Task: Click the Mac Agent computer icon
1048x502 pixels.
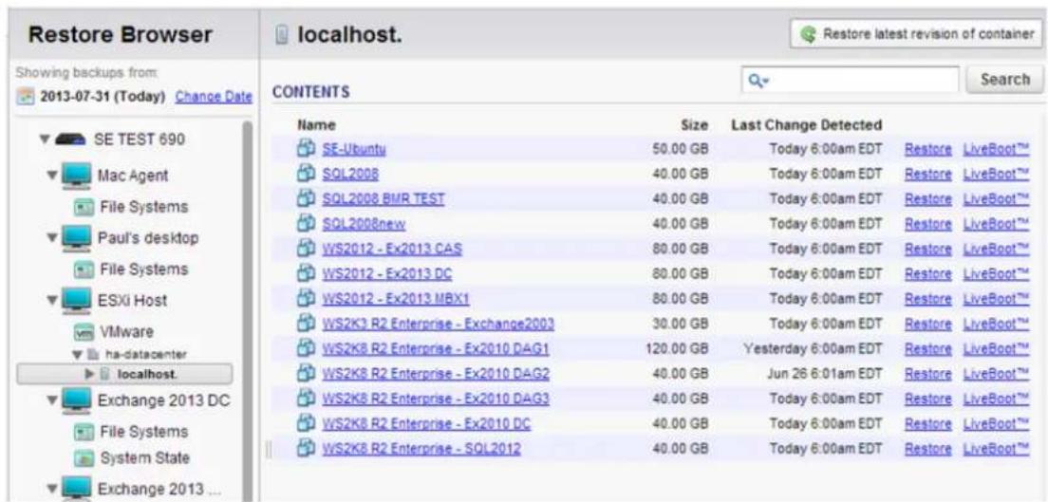Action: pyautogui.click(x=77, y=177)
